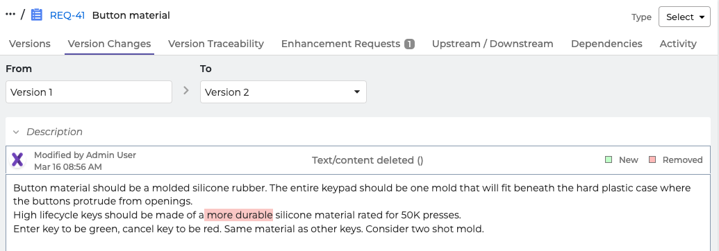Image resolution: width=719 pixels, height=251 pixels.
Task: Open the Version Traceability tab
Action: tap(216, 44)
